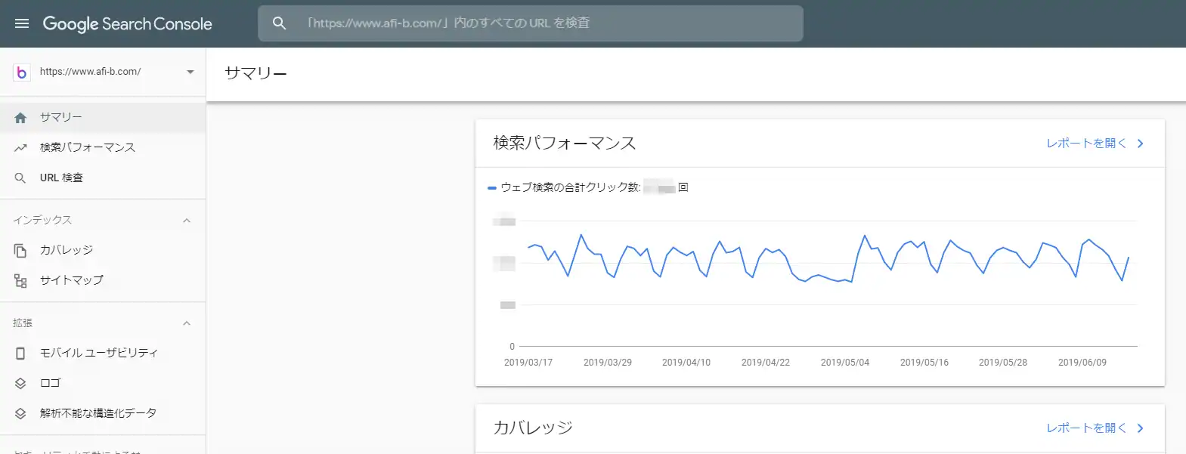The height and width of the screenshot is (454, 1186).
Task: Collapse the インデックス section
Action: (187, 221)
